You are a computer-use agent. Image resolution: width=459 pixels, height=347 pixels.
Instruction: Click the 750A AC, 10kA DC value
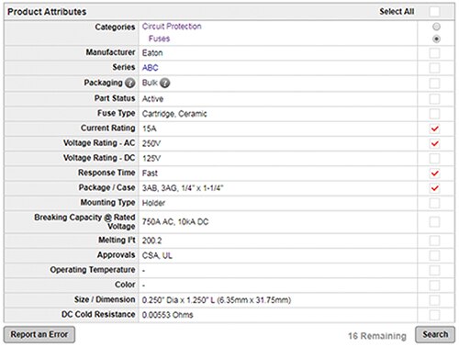pos(175,222)
